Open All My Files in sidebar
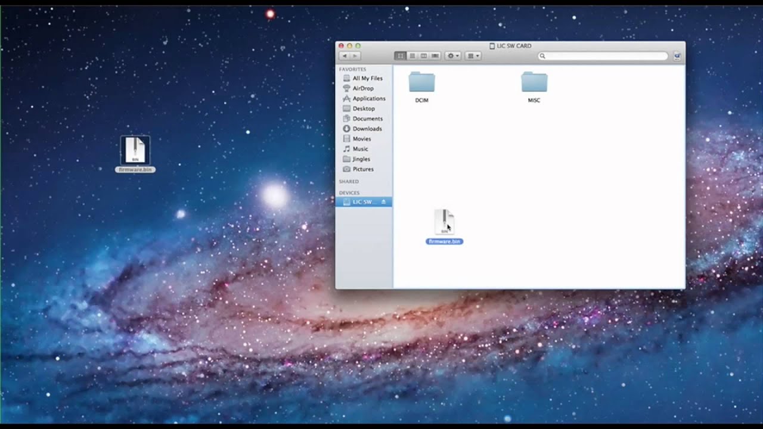The image size is (763, 429). (x=363, y=78)
